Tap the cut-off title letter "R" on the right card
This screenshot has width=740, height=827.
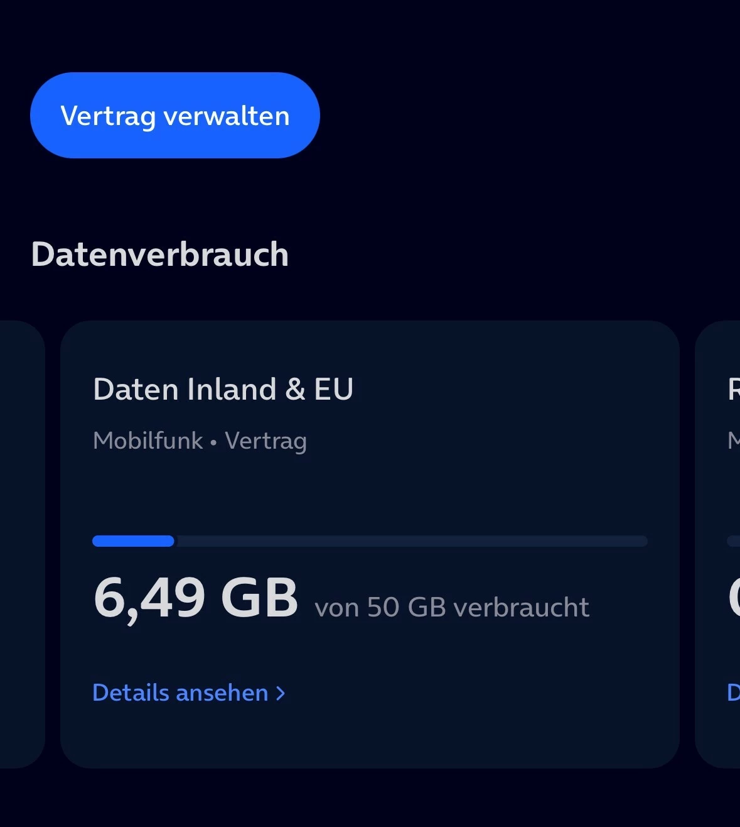pos(733,389)
